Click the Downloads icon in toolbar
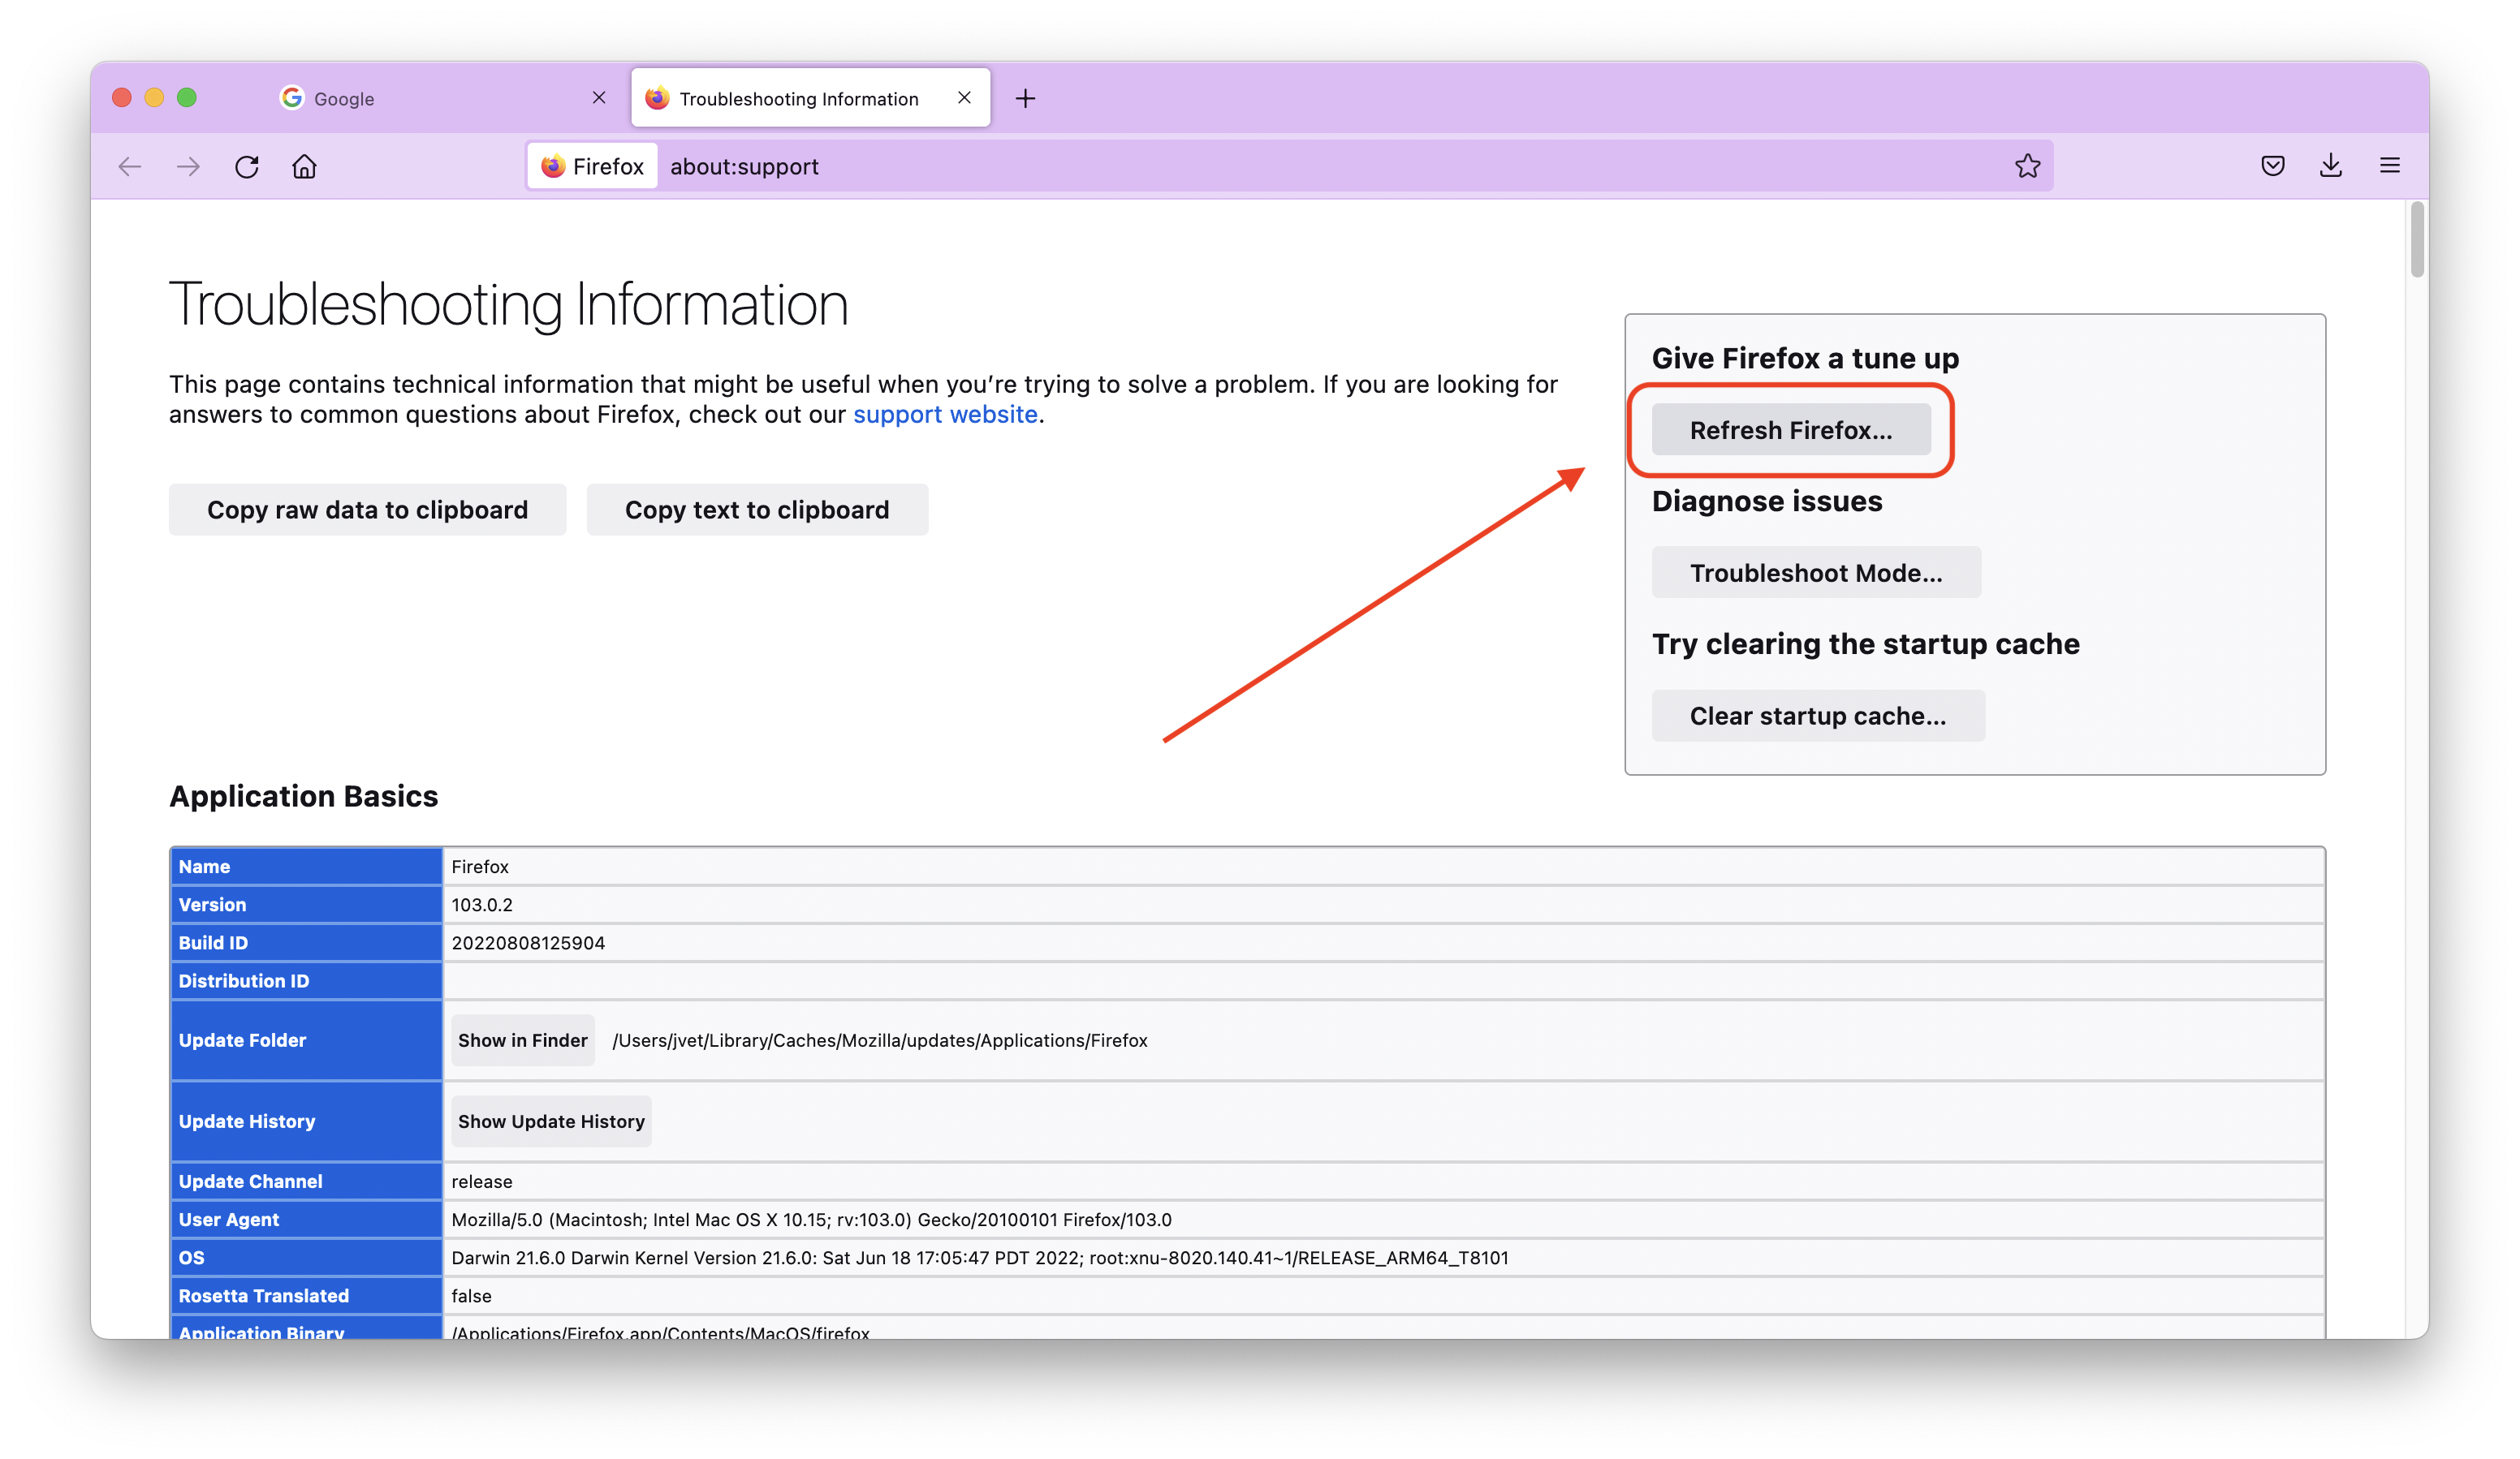This screenshot has width=2520, height=1459. tap(2331, 165)
